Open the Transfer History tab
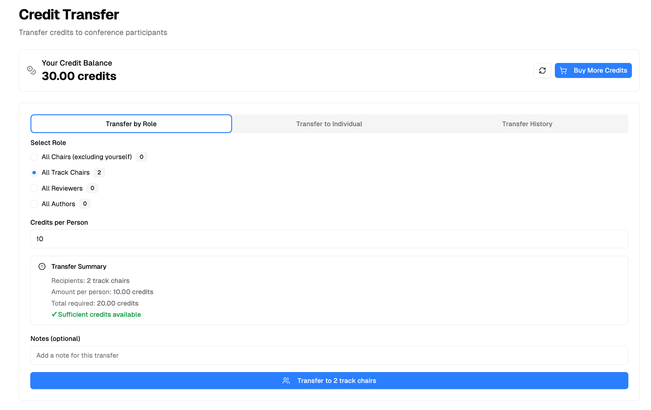The height and width of the screenshot is (410, 651). (x=527, y=124)
